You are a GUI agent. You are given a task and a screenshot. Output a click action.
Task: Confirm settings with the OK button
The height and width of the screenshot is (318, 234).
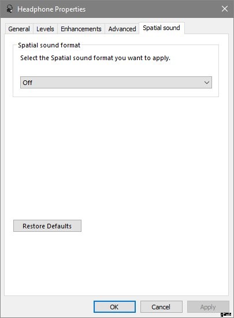tap(114, 306)
